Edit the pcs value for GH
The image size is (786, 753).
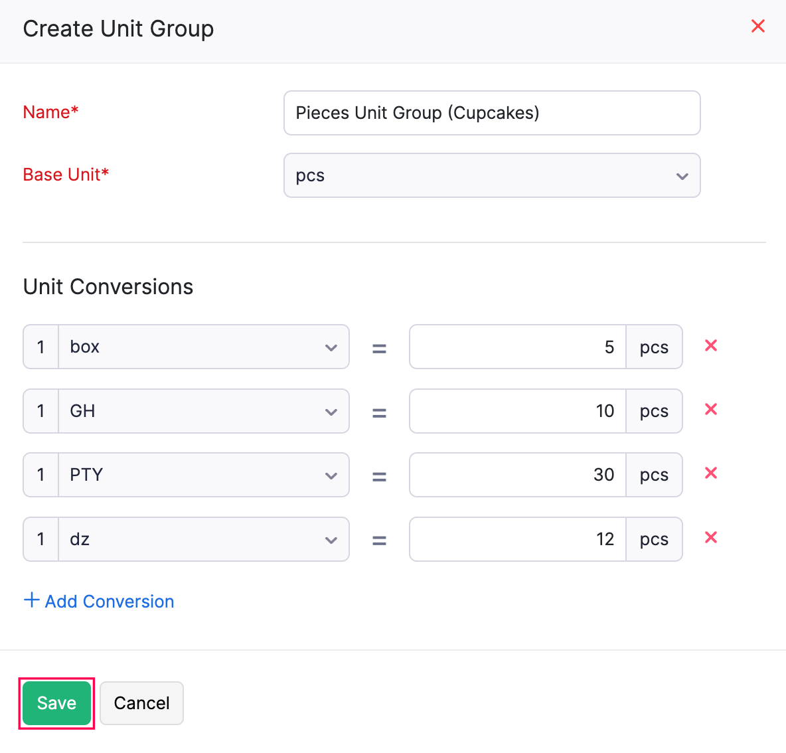click(518, 411)
